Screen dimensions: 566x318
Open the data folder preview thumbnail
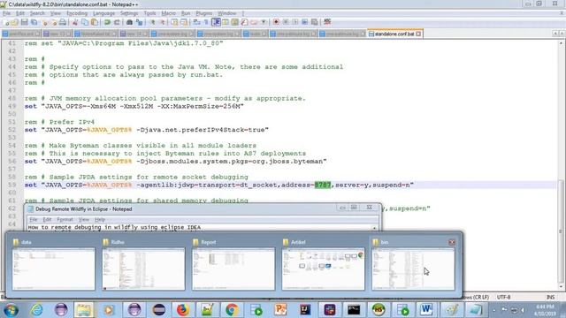53,269
